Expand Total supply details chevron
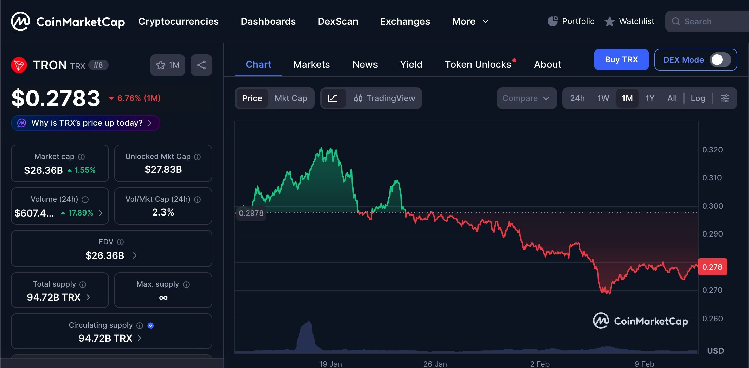 click(88, 297)
